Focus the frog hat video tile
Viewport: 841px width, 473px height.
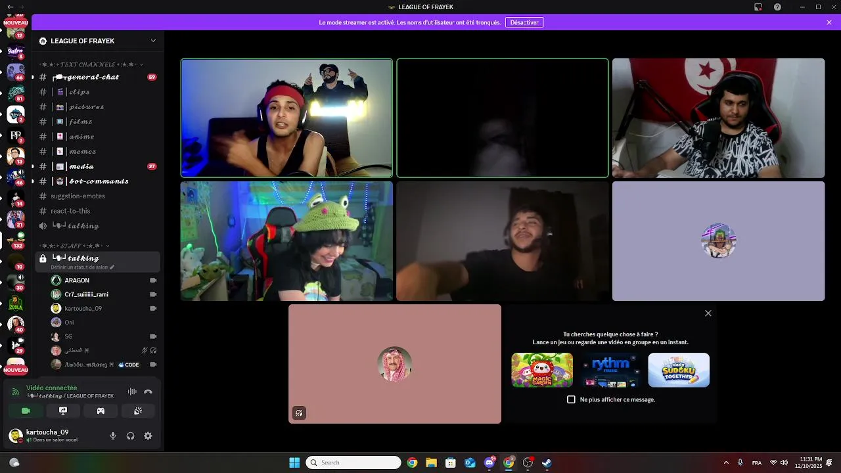[x=286, y=241]
